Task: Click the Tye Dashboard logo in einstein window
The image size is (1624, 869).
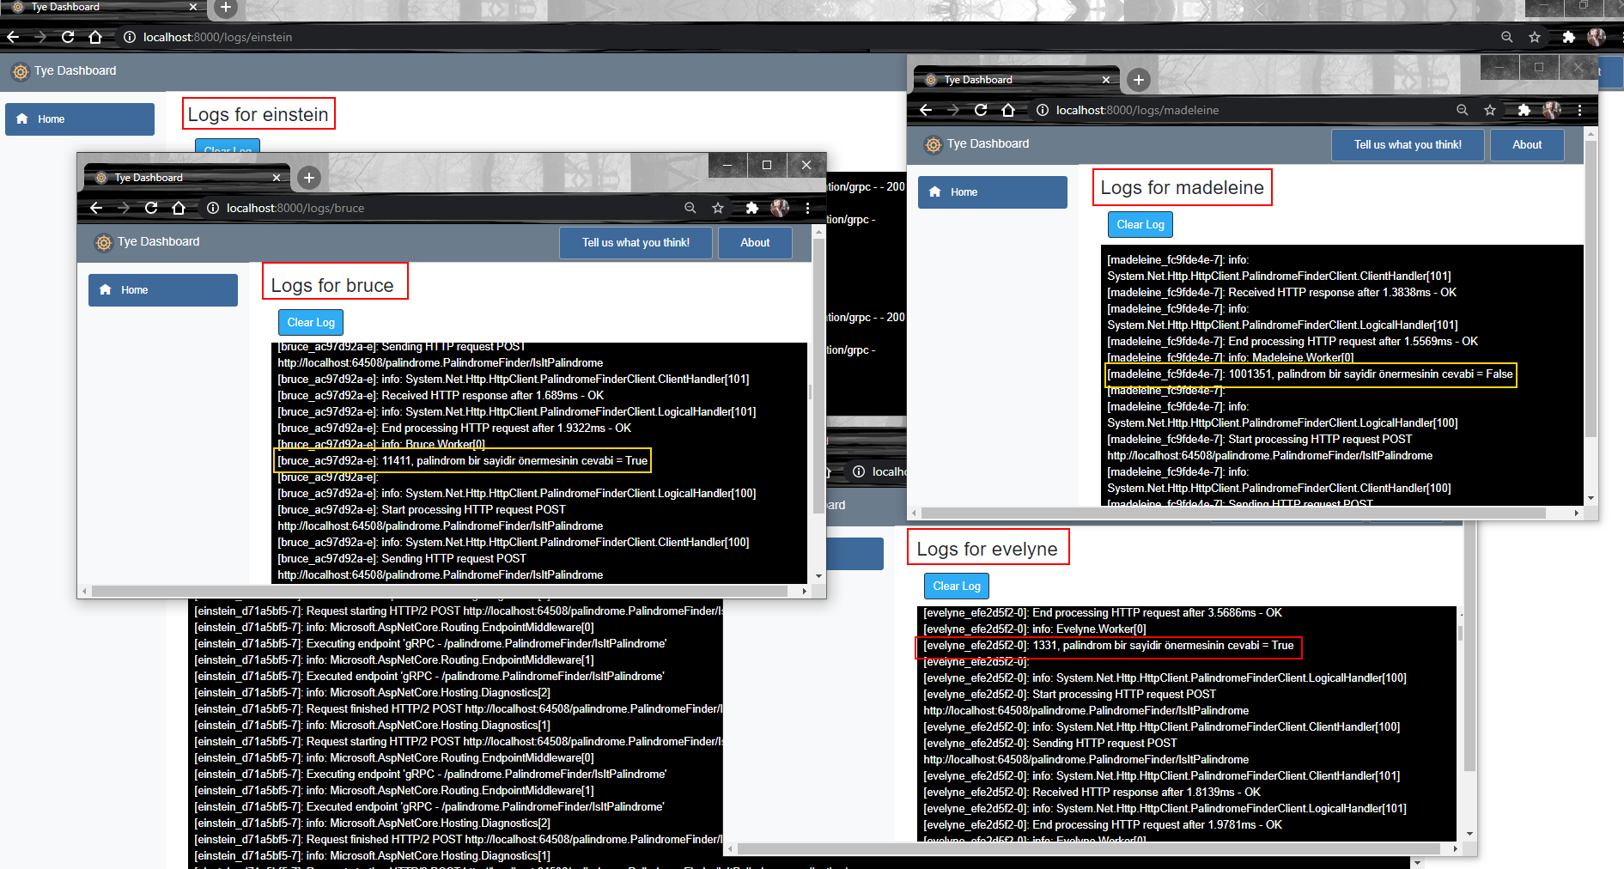Action: [20, 71]
